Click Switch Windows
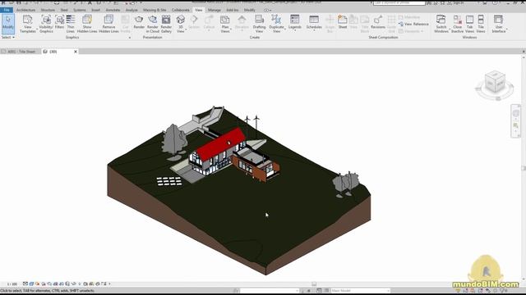The width and height of the screenshot is (526, 295). [x=441, y=24]
